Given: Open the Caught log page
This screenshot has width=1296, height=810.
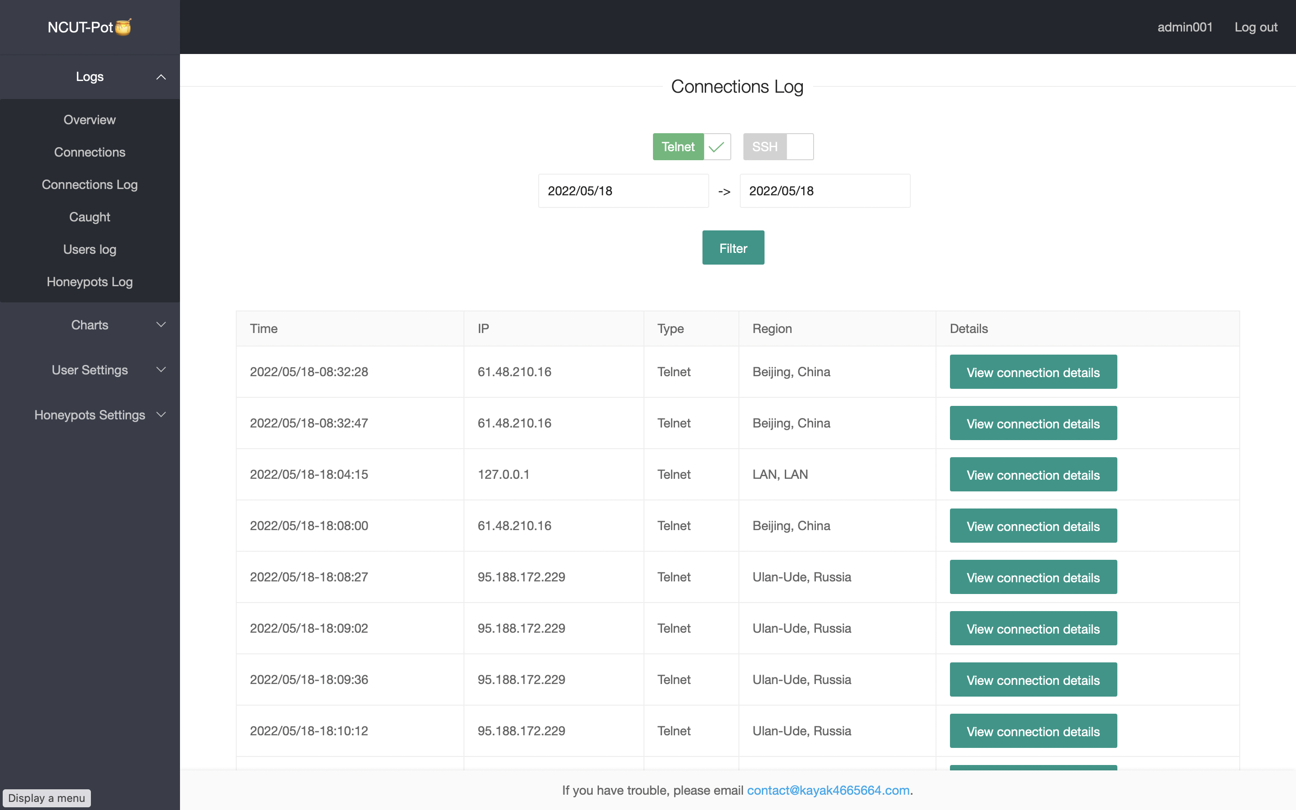Looking at the screenshot, I should click(90, 217).
